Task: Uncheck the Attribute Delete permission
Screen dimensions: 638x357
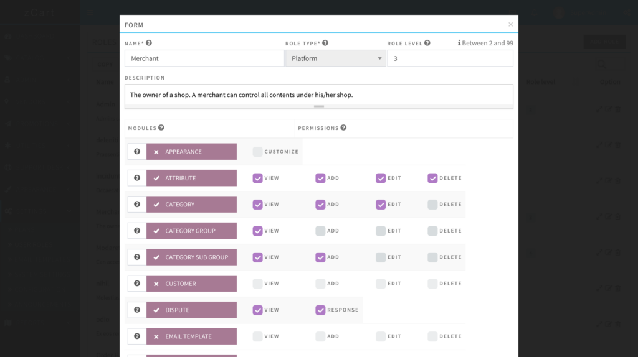Action: pos(432,178)
